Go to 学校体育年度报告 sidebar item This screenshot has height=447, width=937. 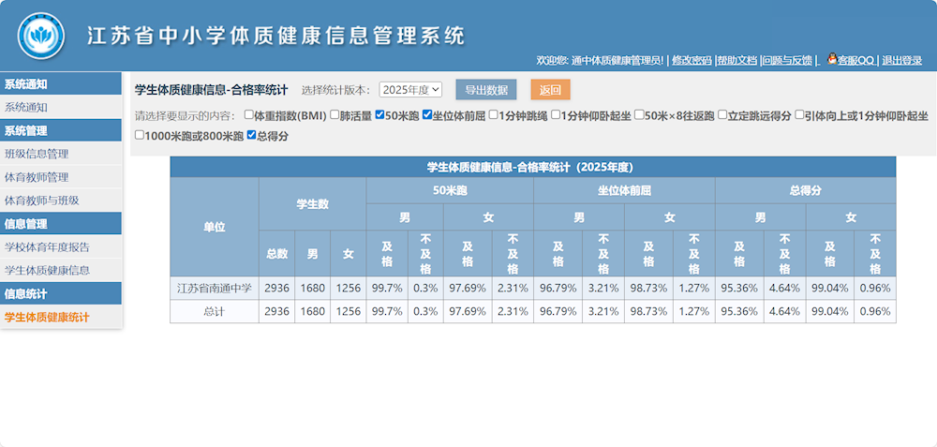click(47, 247)
